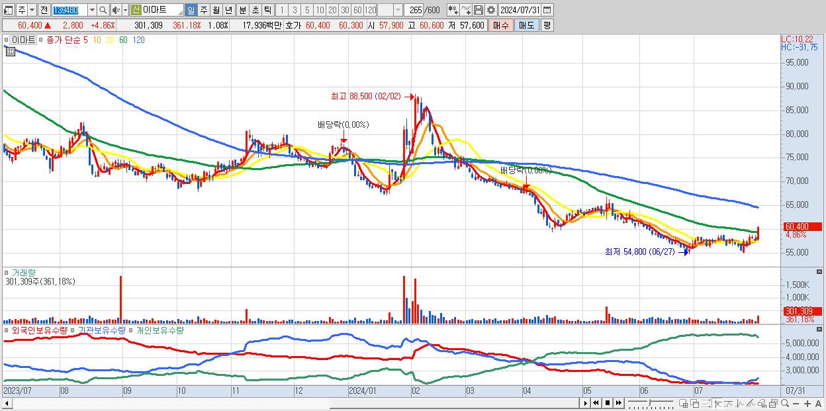Select the 120 interval button
The image size is (826, 411).
pyautogui.click(x=371, y=10)
